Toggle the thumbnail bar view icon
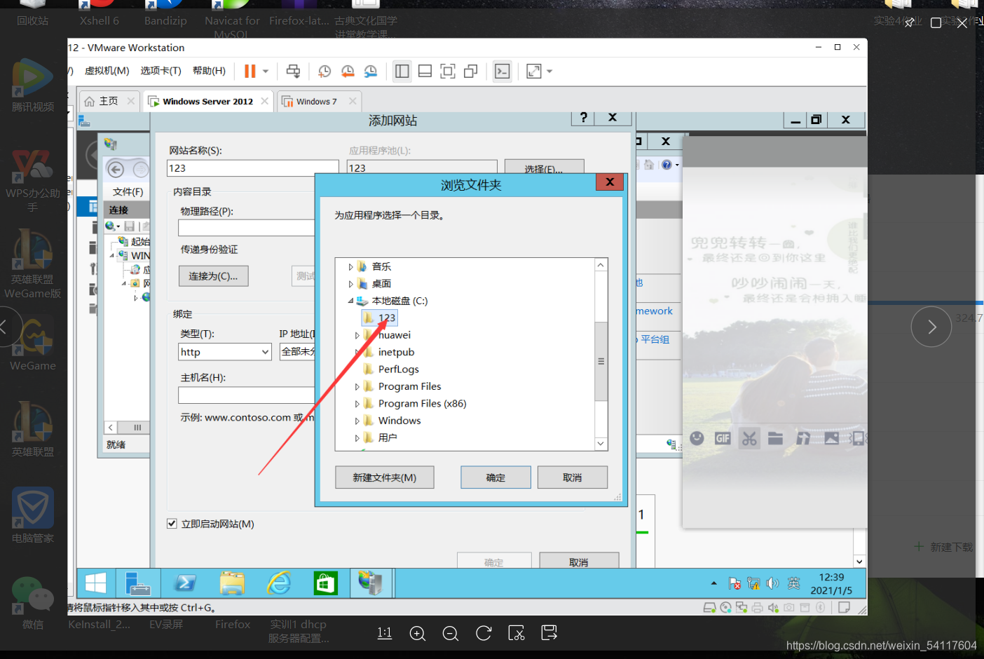Screen dimensions: 984x659 pyautogui.click(x=425, y=71)
